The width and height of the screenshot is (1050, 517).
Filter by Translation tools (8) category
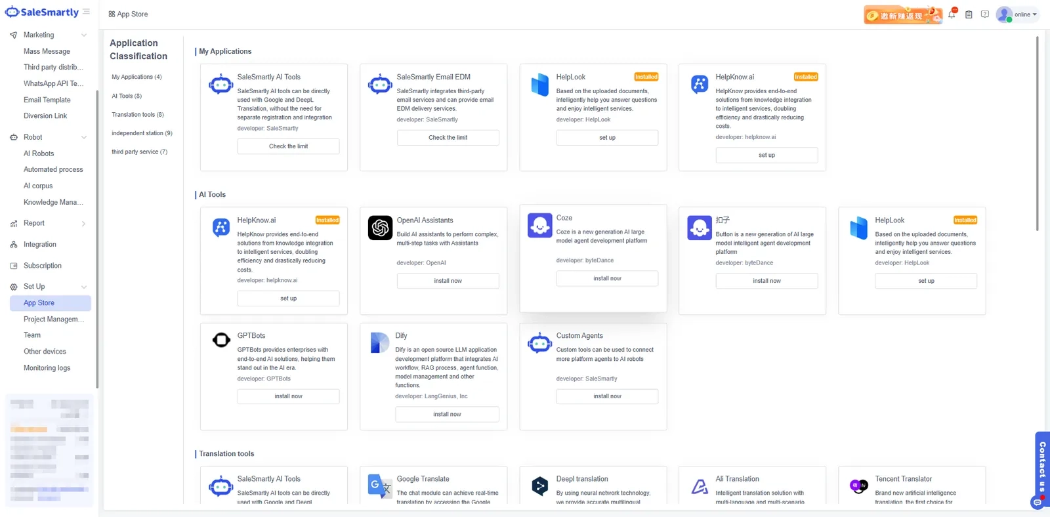(138, 115)
